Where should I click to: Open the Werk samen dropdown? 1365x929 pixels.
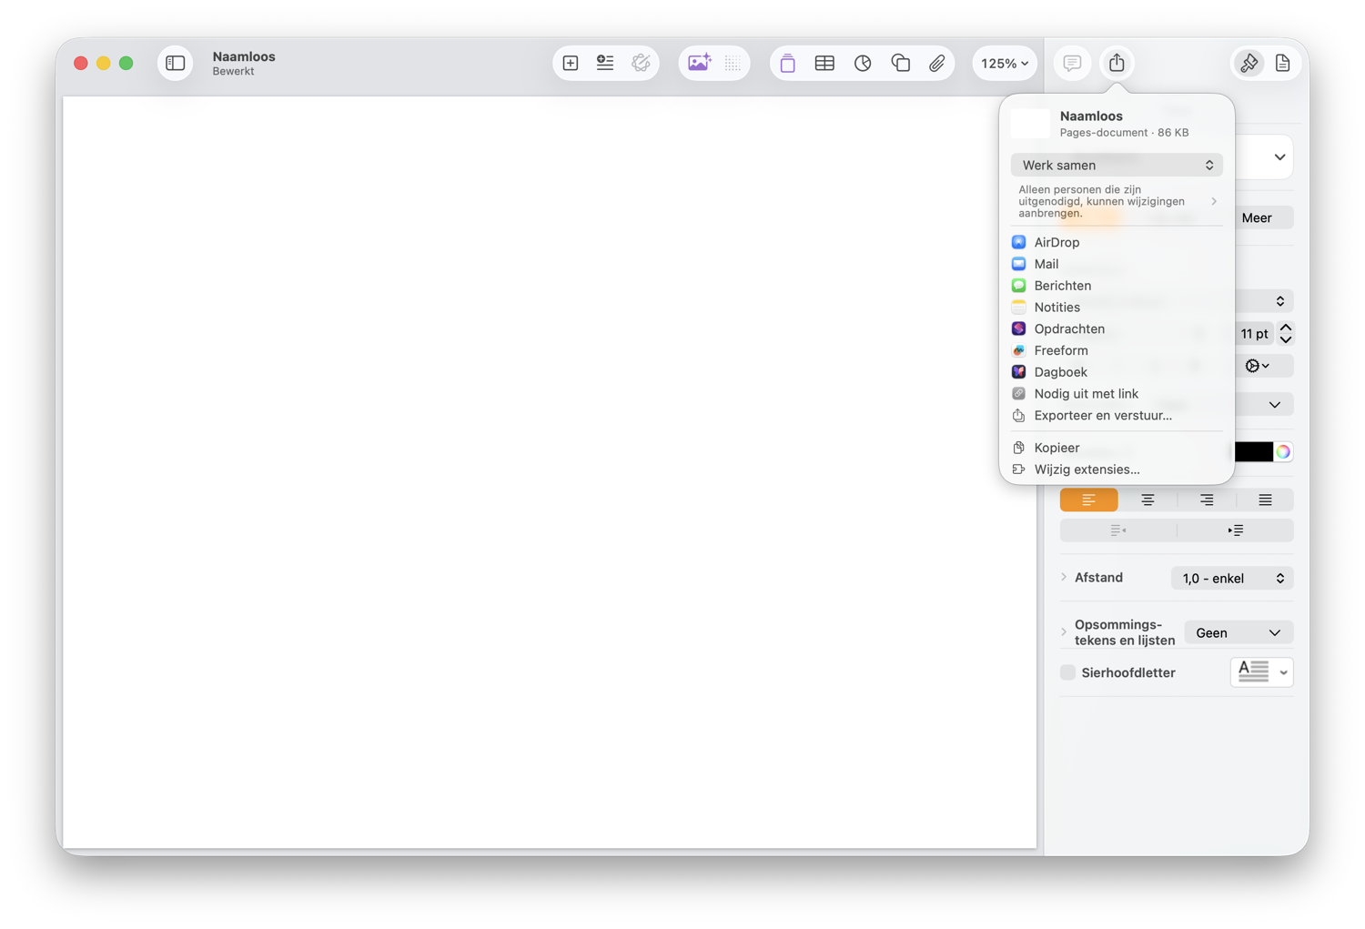[x=1117, y=165]
